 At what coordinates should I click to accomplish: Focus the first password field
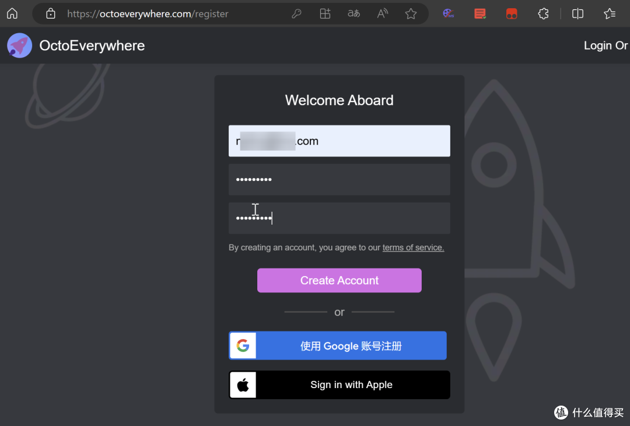pos(339,179)
